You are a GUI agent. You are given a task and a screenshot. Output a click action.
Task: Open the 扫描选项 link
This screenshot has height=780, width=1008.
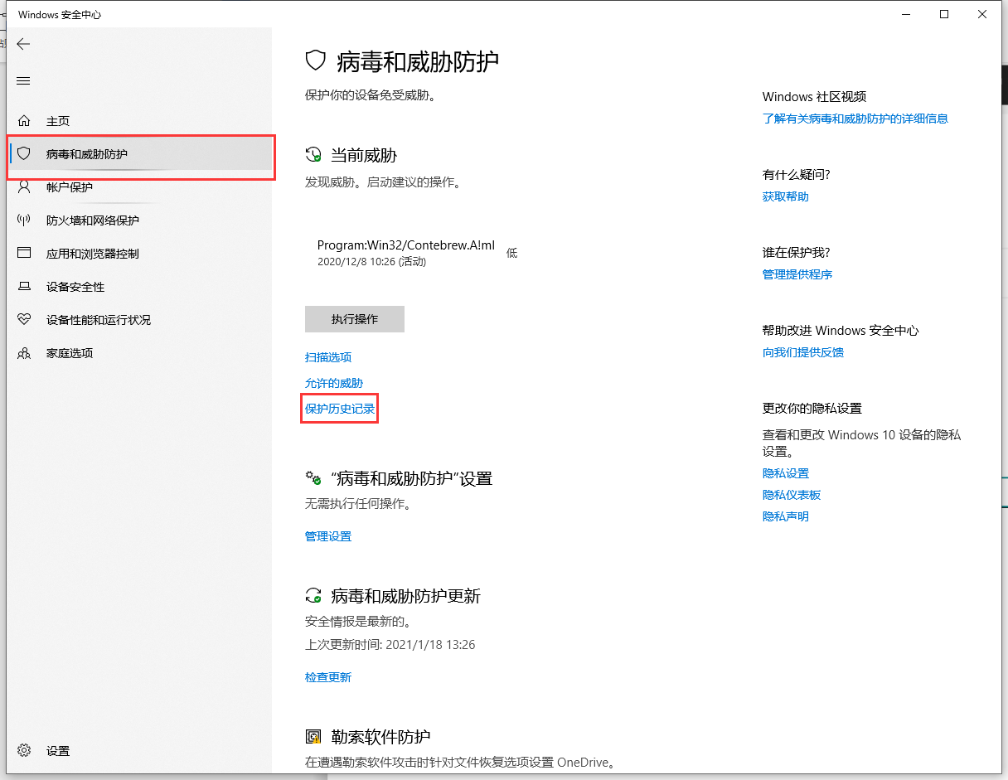tap(328, 357)
